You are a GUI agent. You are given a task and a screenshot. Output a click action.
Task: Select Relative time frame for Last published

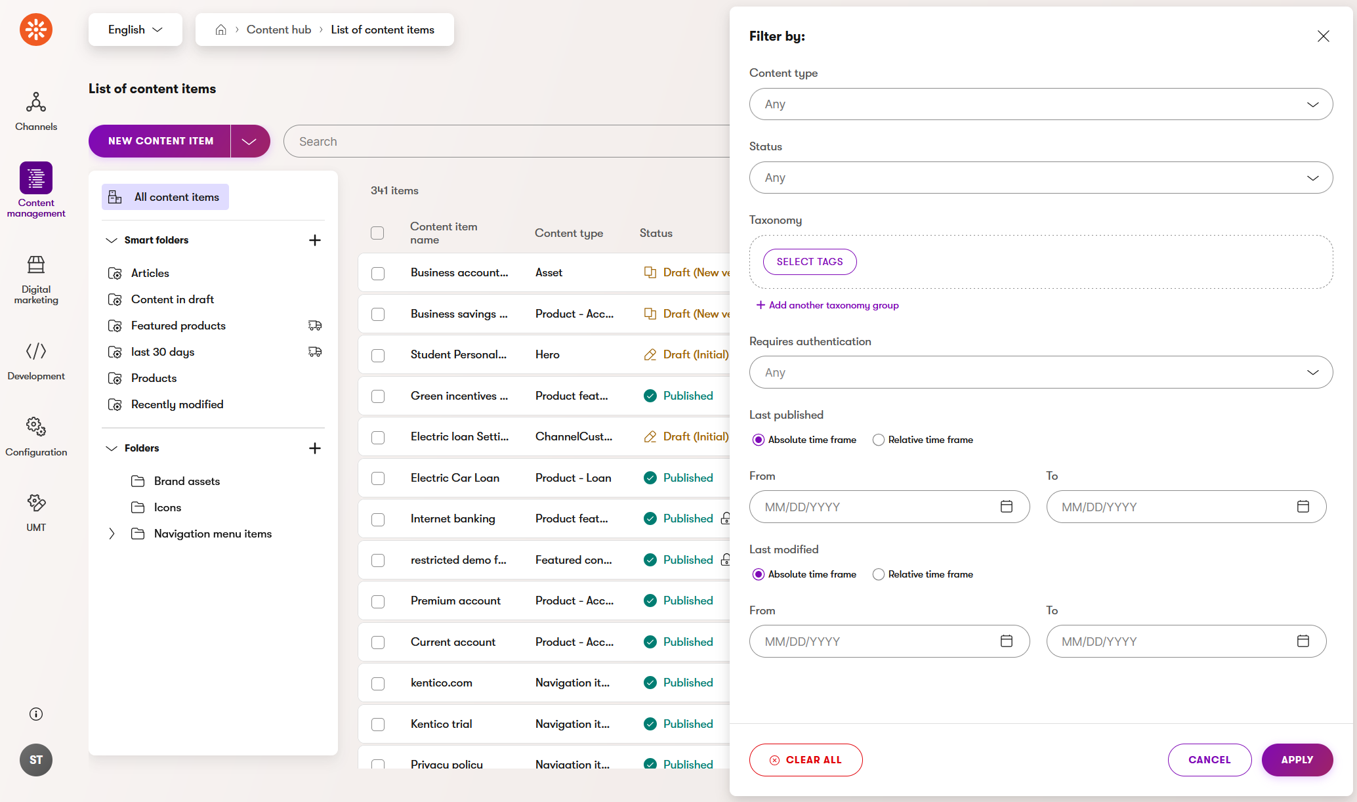coord(879,440)
